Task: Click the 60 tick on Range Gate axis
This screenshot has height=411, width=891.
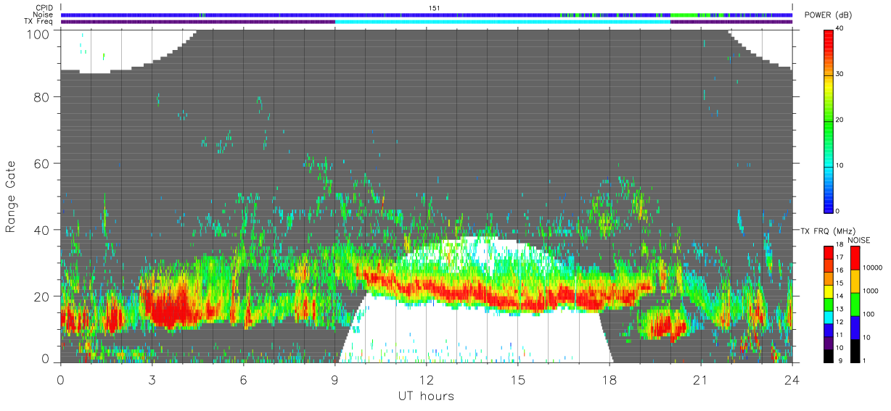Action: click(x=42, y=163)
